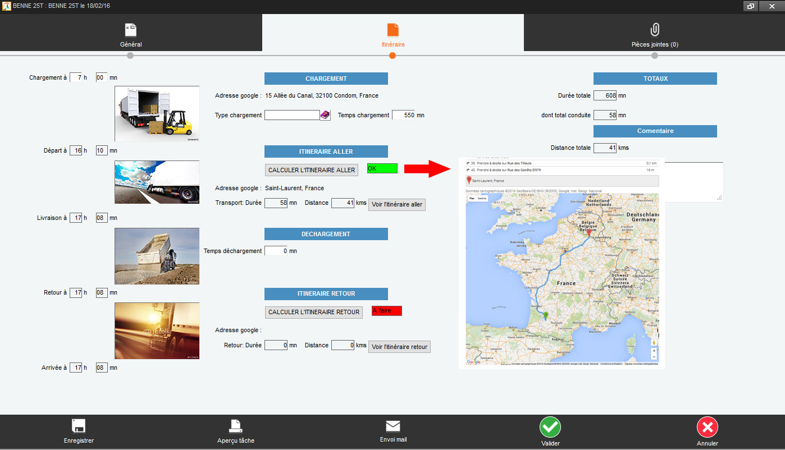The image size is (785, 450).
Task: Click the TOTAUX section header
Action: tap(655, 79)
